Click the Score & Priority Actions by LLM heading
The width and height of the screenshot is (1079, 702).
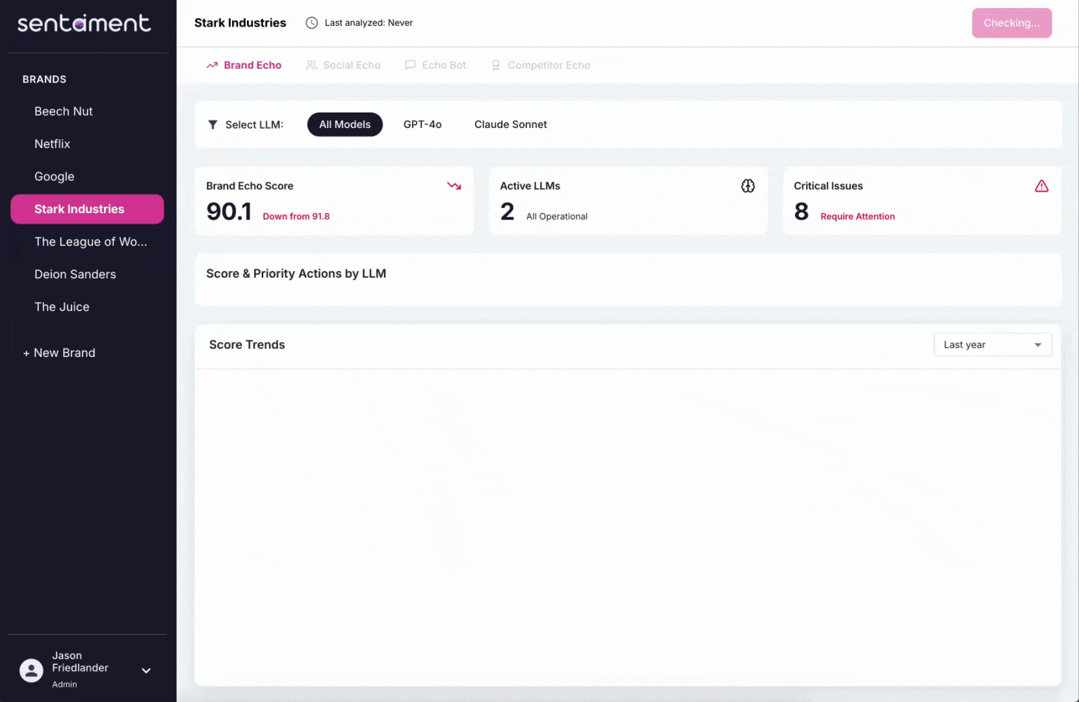pos(296,274)
